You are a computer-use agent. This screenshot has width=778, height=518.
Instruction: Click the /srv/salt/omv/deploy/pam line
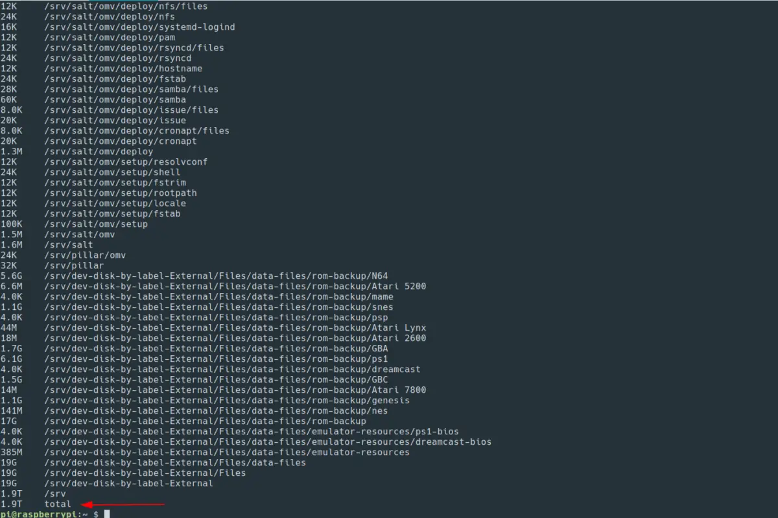110,37
